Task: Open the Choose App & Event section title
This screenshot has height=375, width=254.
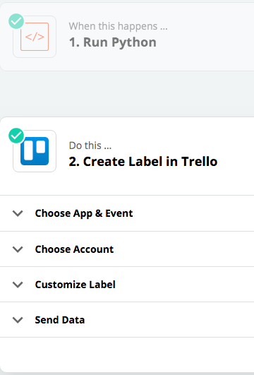Action: click(x=84, y=213)
